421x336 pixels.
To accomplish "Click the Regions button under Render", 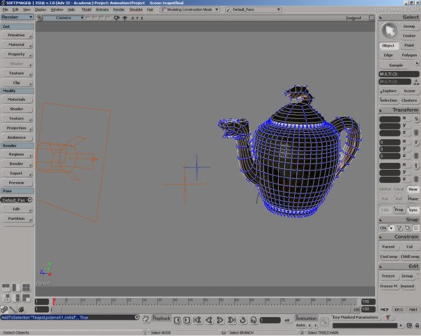I will (16, 154).
